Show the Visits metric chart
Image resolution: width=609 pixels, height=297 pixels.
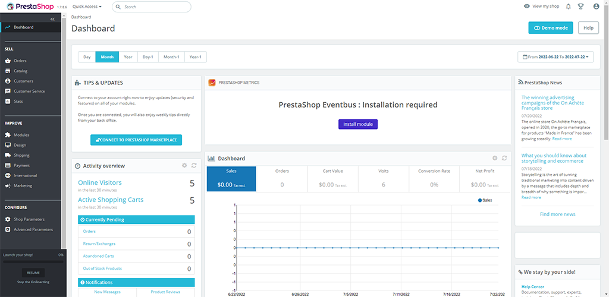click(384, 179)
